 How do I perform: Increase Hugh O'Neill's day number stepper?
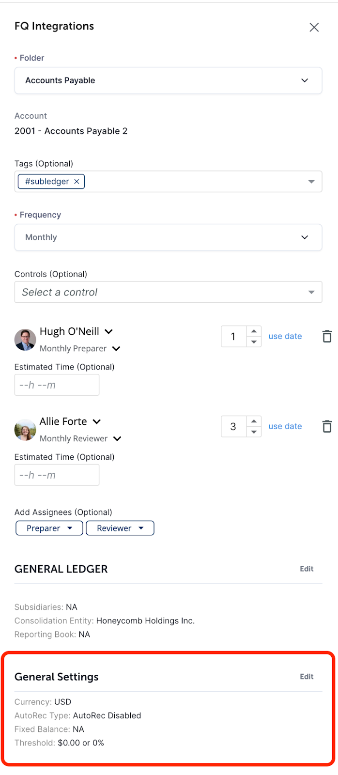pyautogui.click(x=254, y=331)
